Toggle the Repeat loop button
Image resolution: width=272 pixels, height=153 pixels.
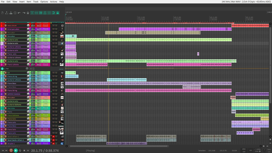[20, 150]
